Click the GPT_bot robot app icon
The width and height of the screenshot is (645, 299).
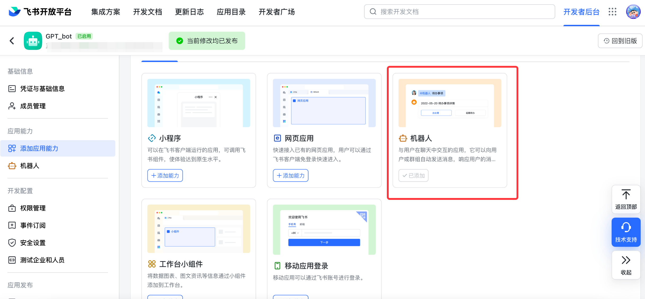[33, 41]
